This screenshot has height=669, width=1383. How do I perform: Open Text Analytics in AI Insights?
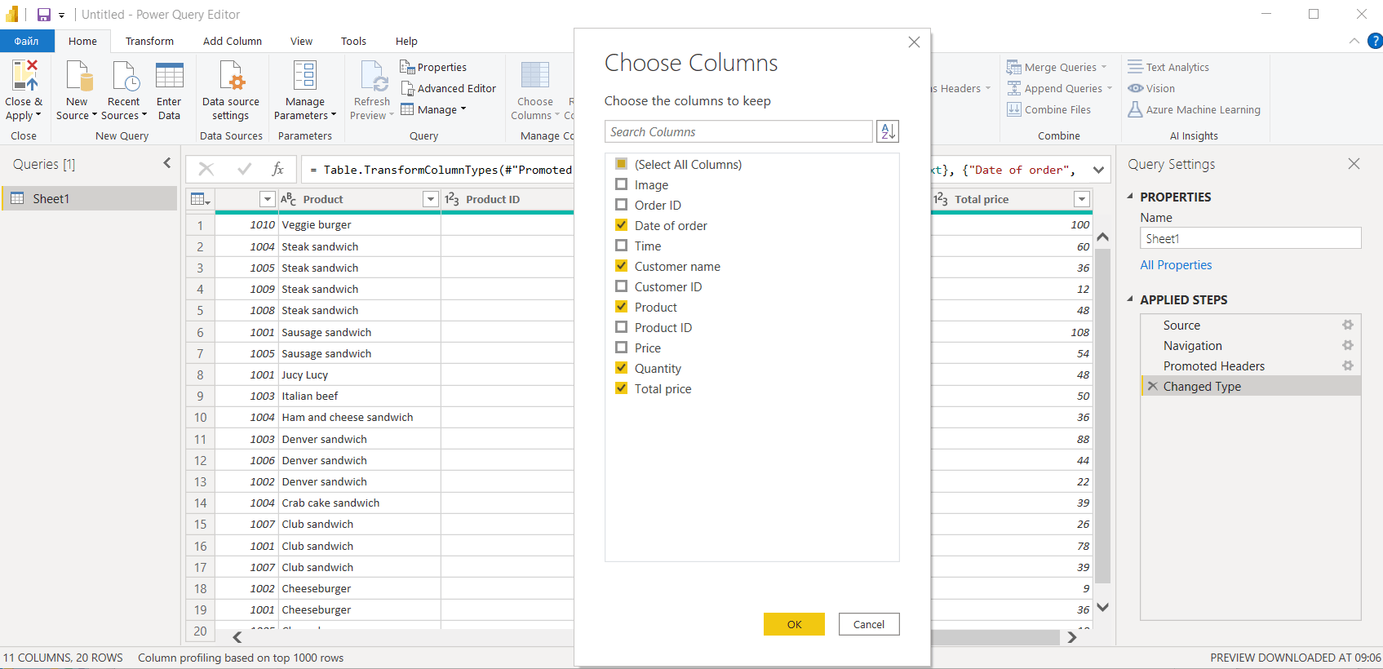(1168, 67)
